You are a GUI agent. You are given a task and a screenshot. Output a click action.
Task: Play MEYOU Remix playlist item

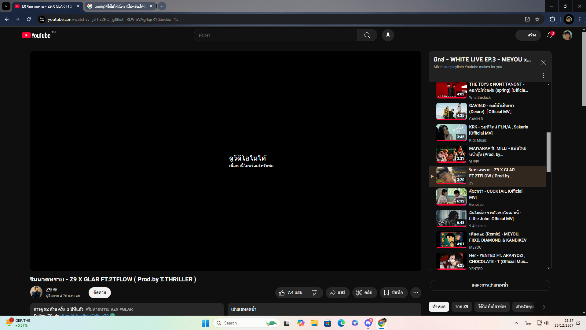[x=488, y=240]
